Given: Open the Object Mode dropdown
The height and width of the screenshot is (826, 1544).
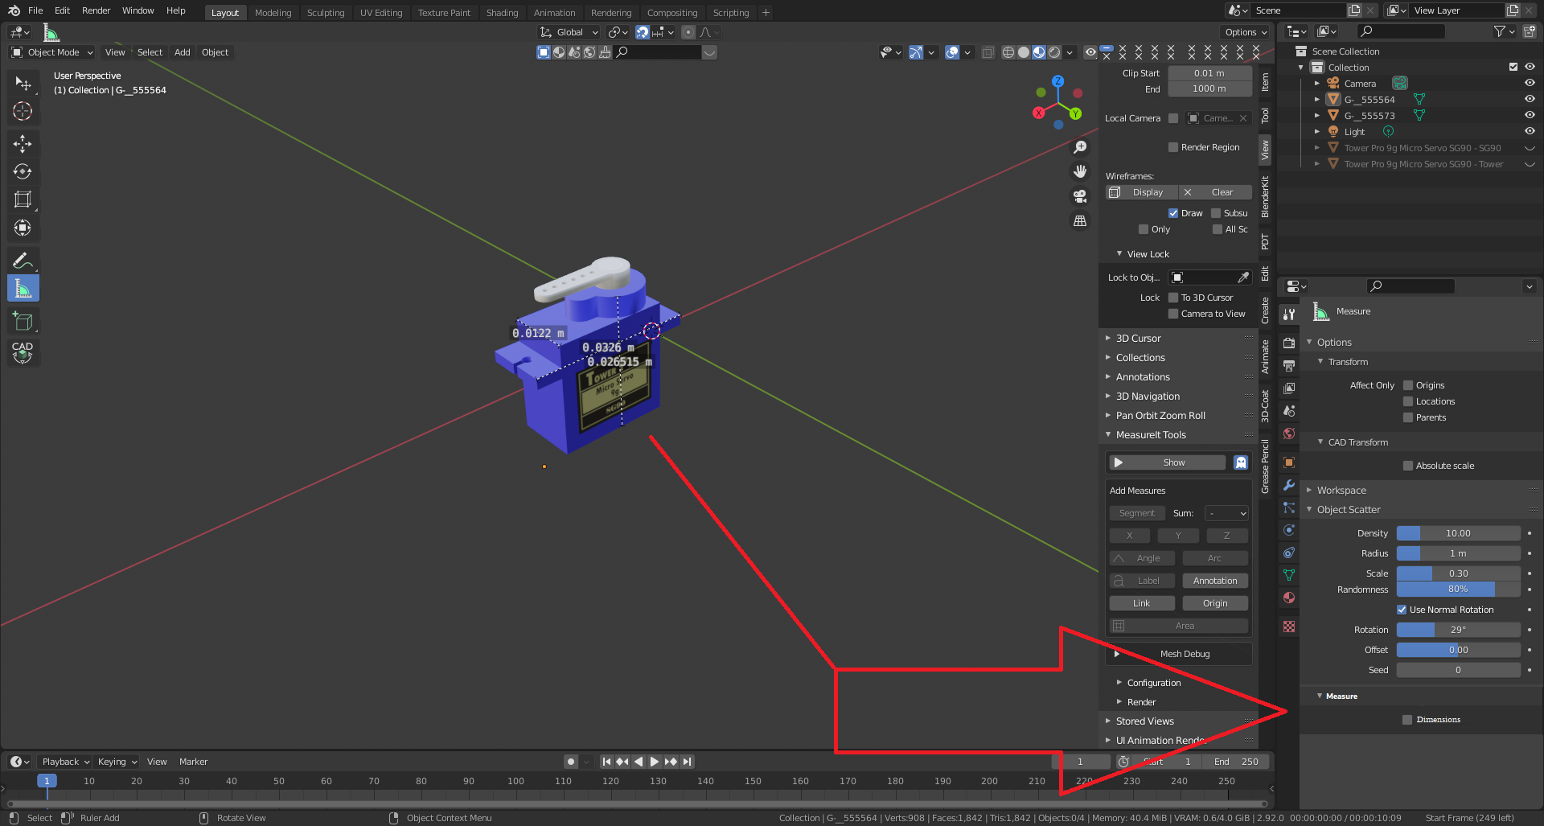Looking at the screenshot, I should [x=52, y=52].
